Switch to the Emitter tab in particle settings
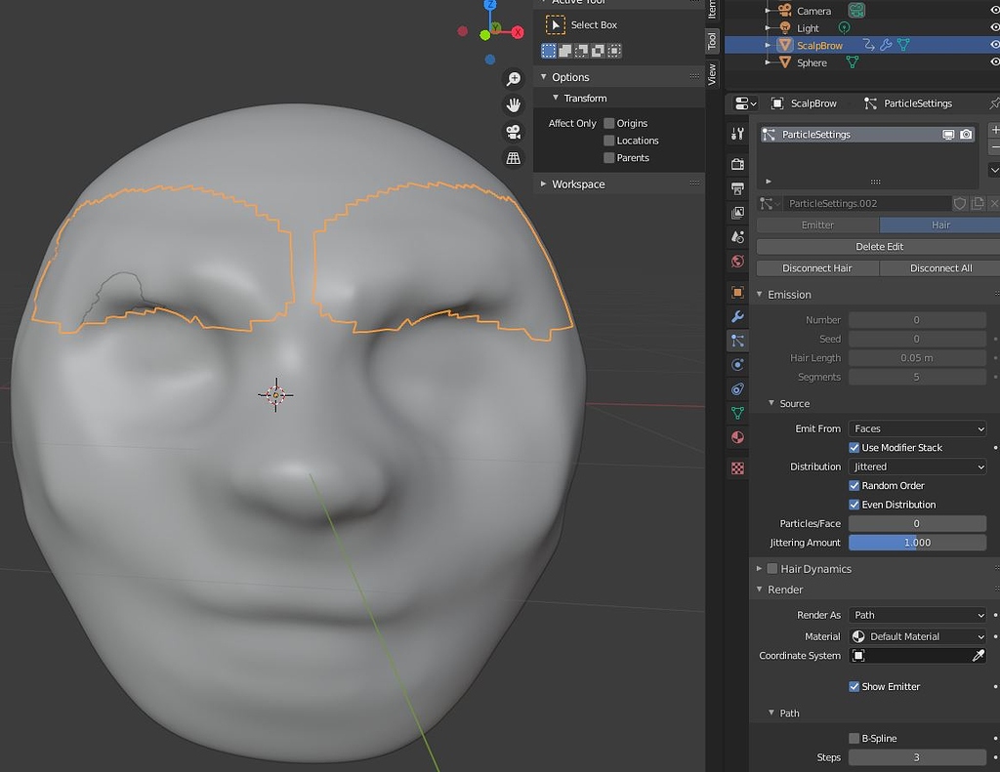This screenshot has width=1000, height=772. tap(817, 224)
